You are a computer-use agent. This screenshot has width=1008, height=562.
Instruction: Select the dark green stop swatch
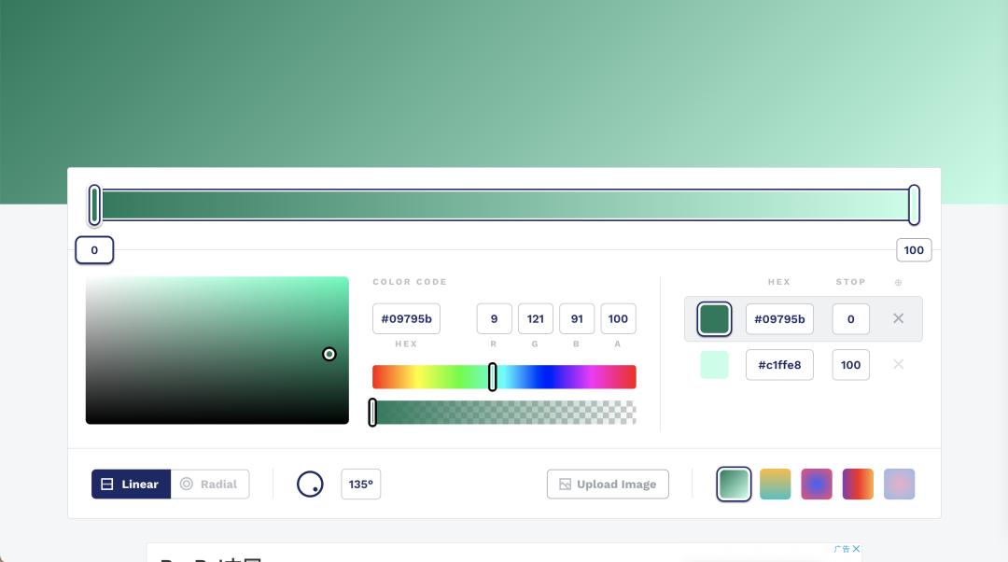pos(714,319)
